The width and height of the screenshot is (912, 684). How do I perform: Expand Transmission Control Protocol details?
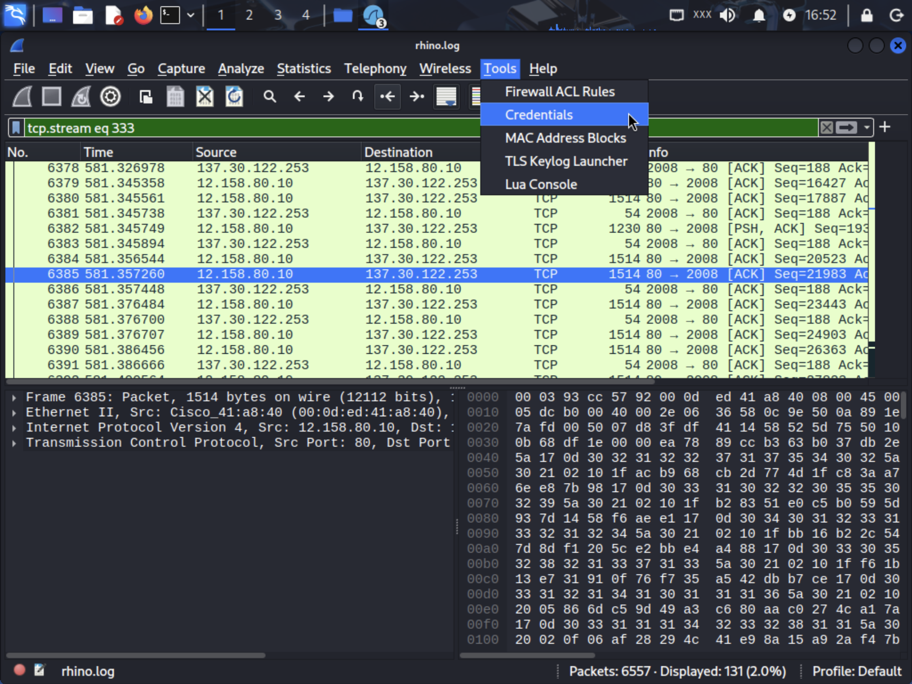[14, 443]
